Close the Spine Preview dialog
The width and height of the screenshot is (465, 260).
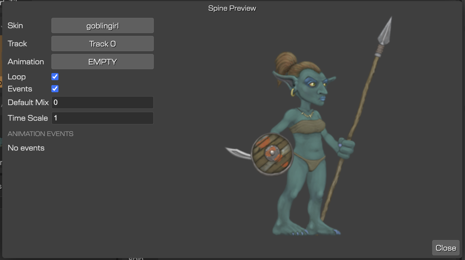tap(446, 248)
